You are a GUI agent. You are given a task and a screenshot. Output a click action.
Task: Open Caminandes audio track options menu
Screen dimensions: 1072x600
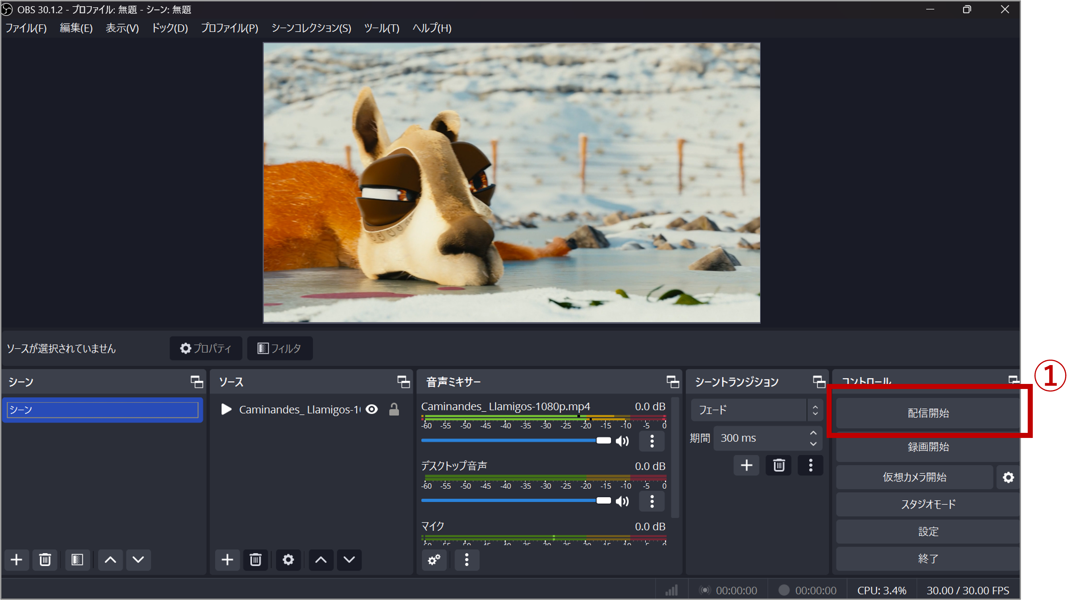(x=652, y=441)
